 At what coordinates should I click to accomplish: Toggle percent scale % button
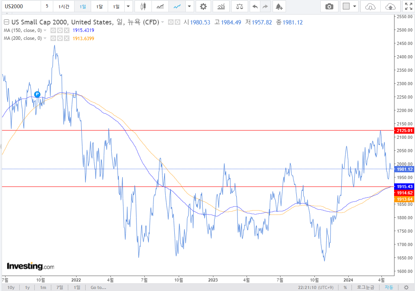pyautogui.click(x=346, y=287)
